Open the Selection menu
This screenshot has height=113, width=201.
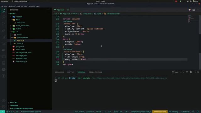click(12, 6)
